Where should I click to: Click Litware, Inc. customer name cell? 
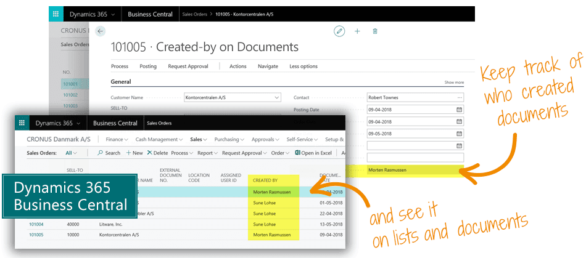point(110,225)
